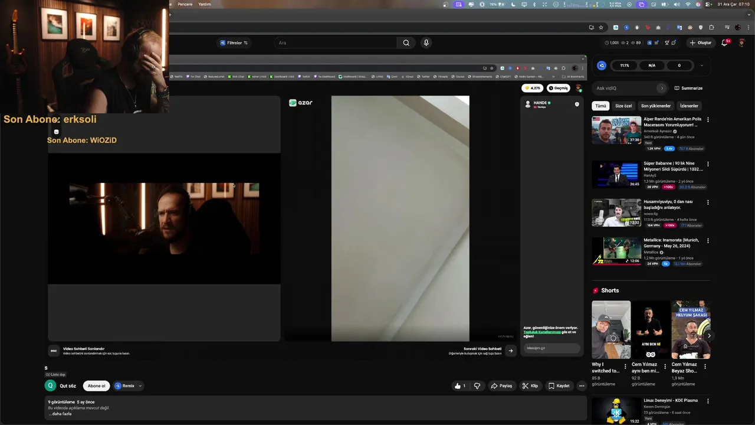This screenshot has height=425, width=755.
Task: Click the YouTube search magnifier button
Action: coord(406,42)
